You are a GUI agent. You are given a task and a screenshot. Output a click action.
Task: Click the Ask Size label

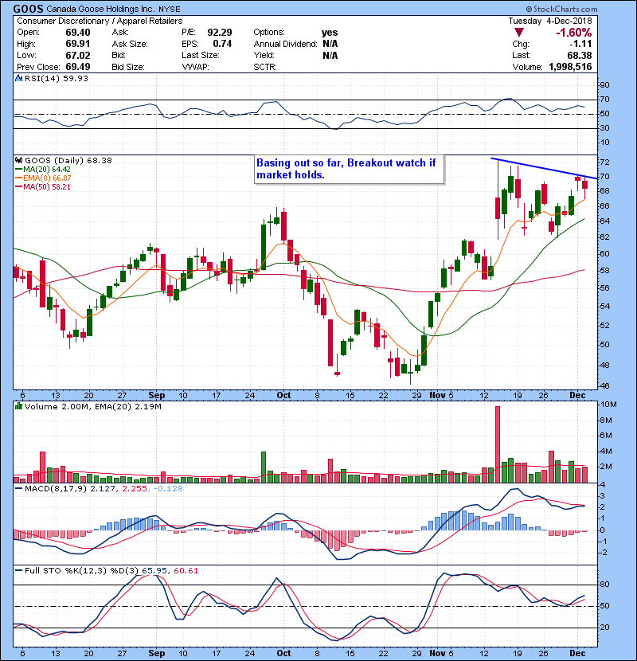130,44
